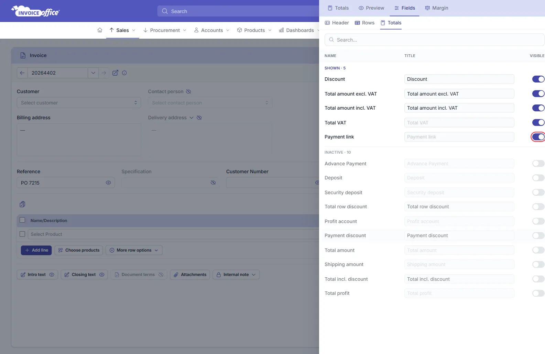The width and height of the screenshot is (545, 354).
Task: Enable the Profit account toggle
Action: (538, 221)
